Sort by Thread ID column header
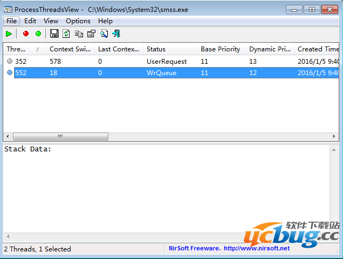This screenshot has height=259, width=343. click(22, 49)
